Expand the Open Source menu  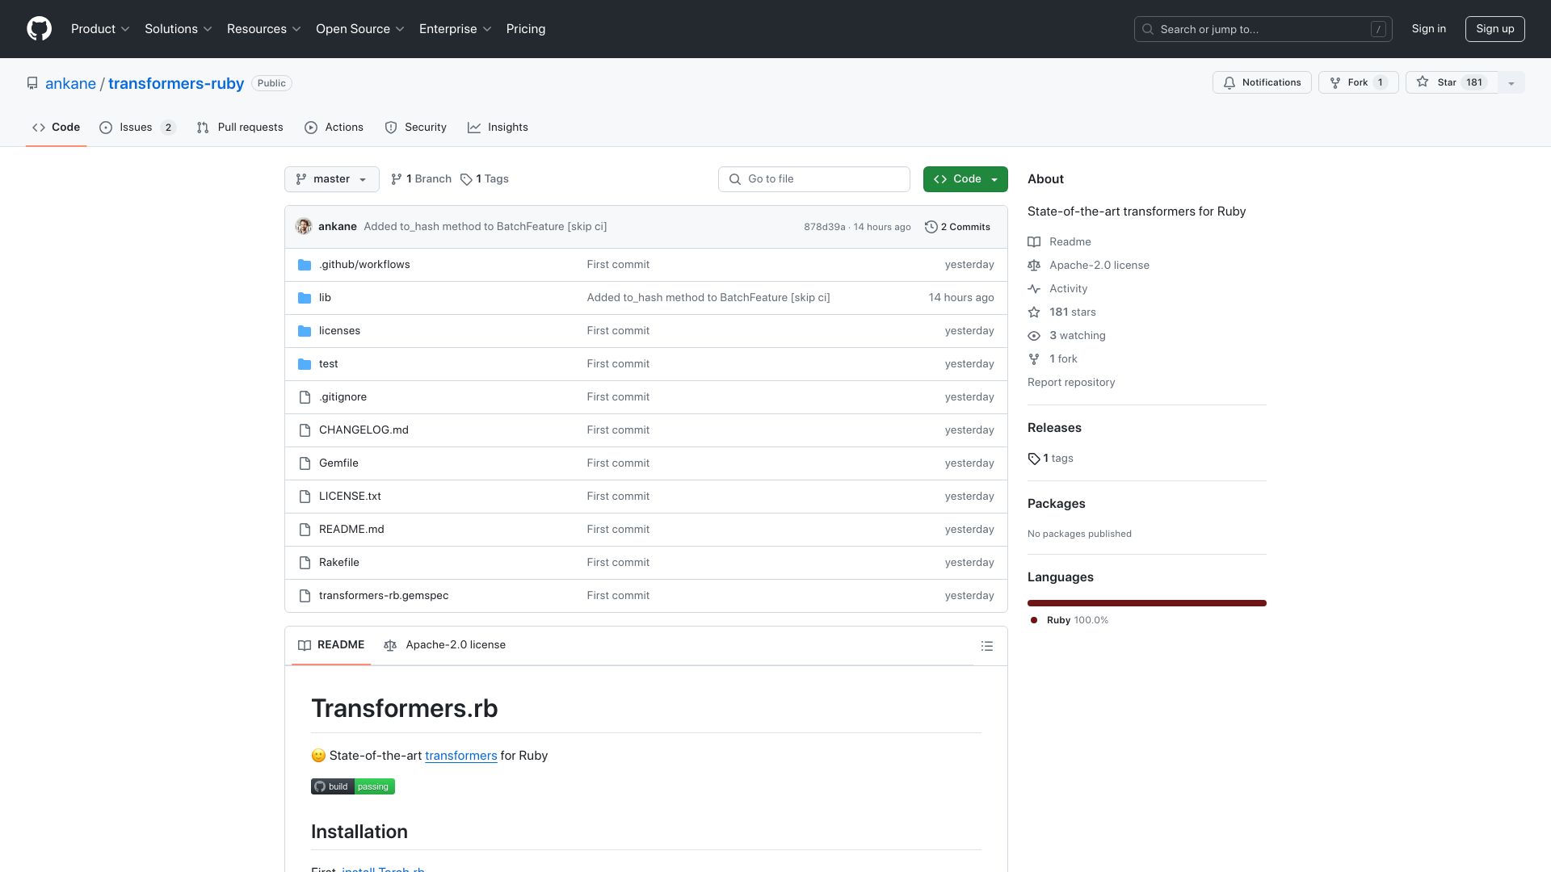[360, 29]
